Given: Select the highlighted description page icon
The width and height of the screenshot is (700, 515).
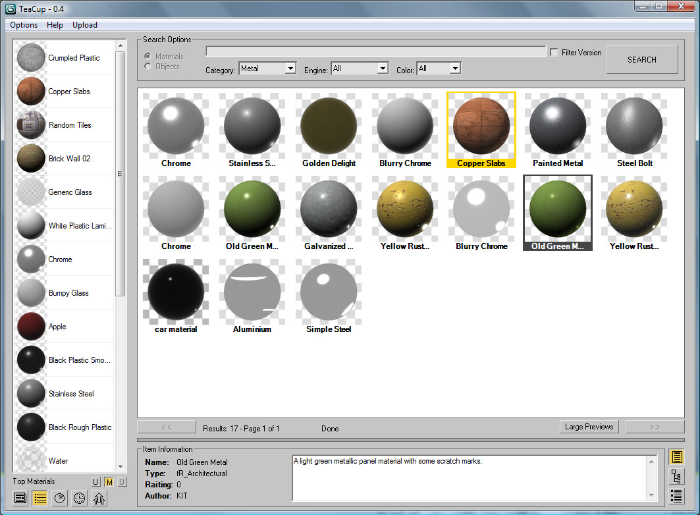Looking at the screenshot, I should coord(676,457).
